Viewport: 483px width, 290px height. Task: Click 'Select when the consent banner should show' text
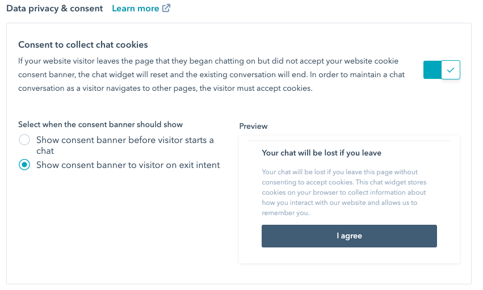point(100,124)
